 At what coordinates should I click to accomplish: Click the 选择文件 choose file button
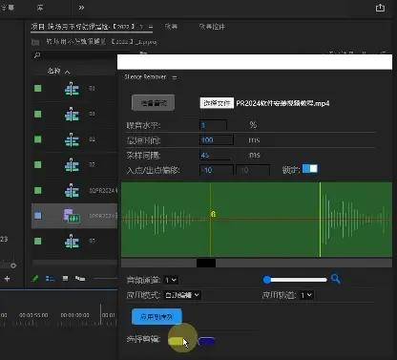(x=217, y=103)
